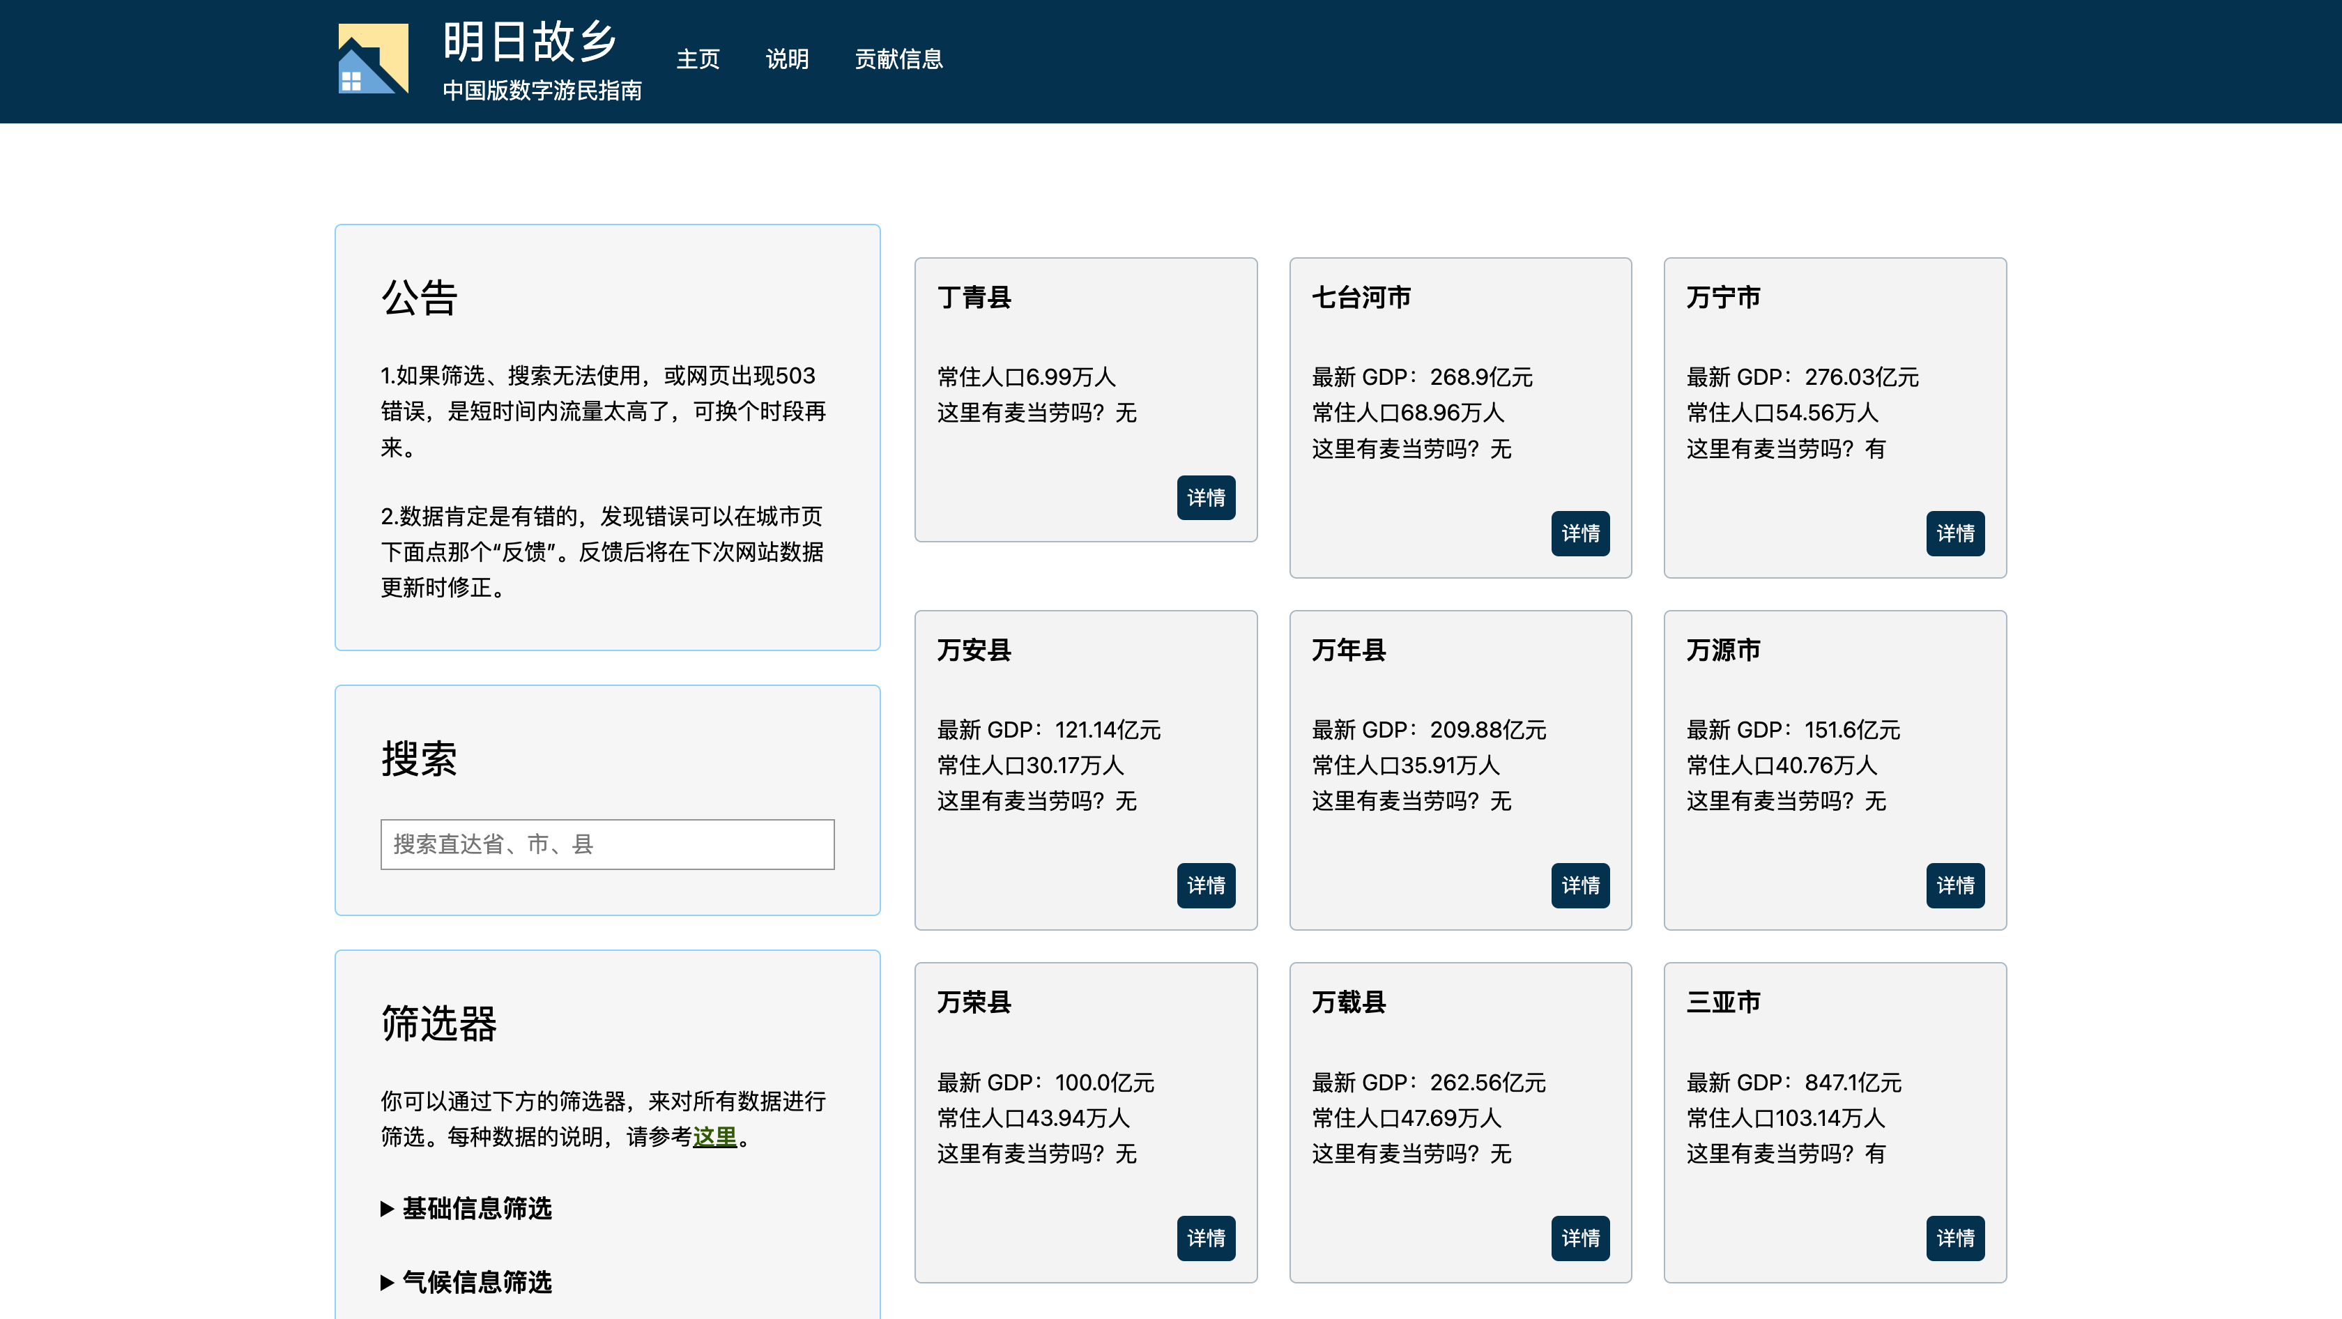Viewport: 2342px width, 1319px height.
Task: View 详情 of 万宁市
Action: point(1954,533)
